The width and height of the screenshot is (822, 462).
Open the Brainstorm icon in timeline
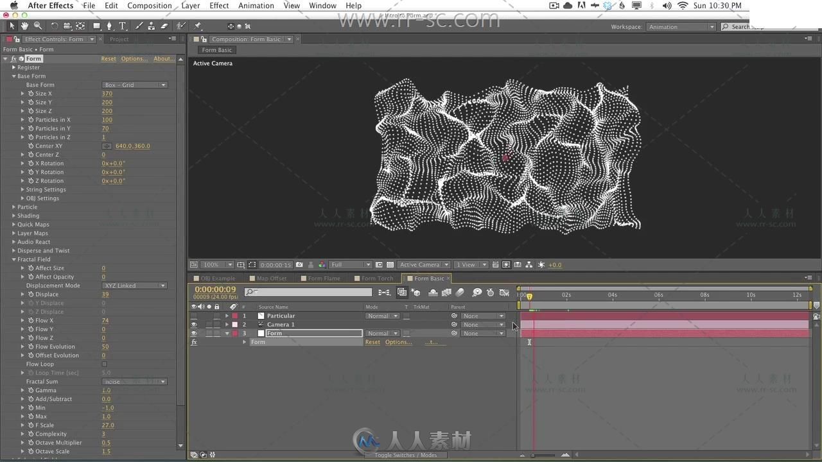[x=477, y=293]
